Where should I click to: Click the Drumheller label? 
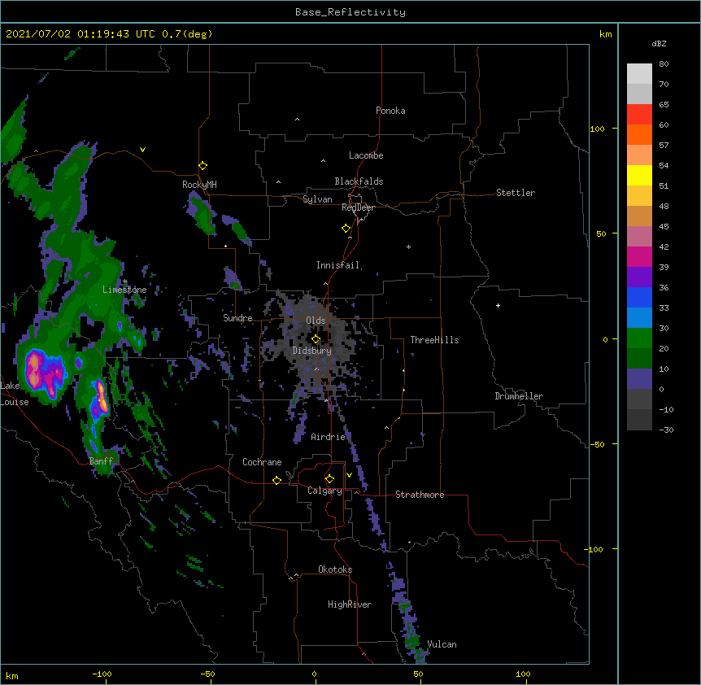(519, 396)
